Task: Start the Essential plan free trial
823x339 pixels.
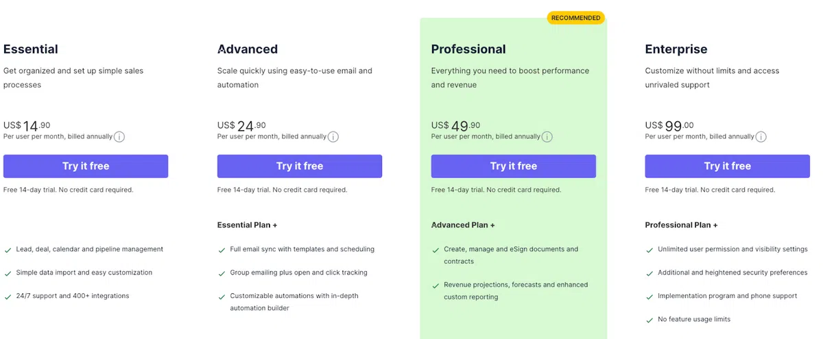Action: (x=86, y=166)
